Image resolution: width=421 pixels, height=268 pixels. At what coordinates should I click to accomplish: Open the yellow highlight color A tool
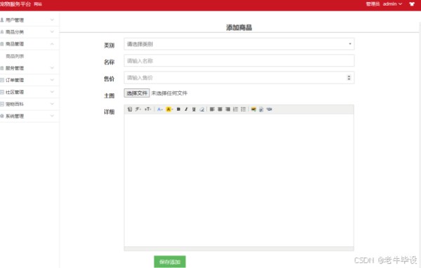pos(169,109)
